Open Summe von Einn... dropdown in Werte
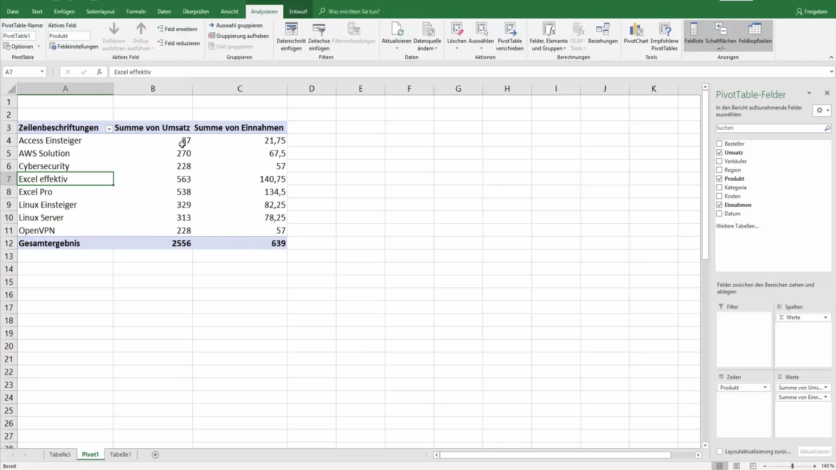The image size is (836, 470). 826,397
